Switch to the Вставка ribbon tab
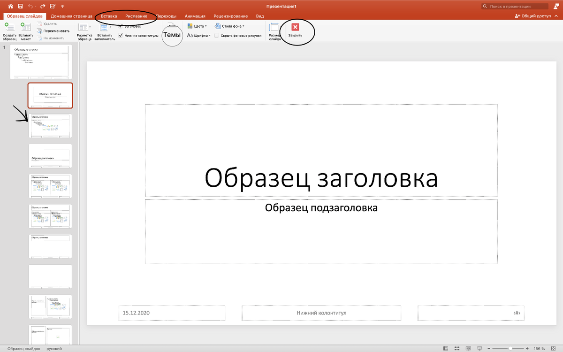 pos(109,15)
